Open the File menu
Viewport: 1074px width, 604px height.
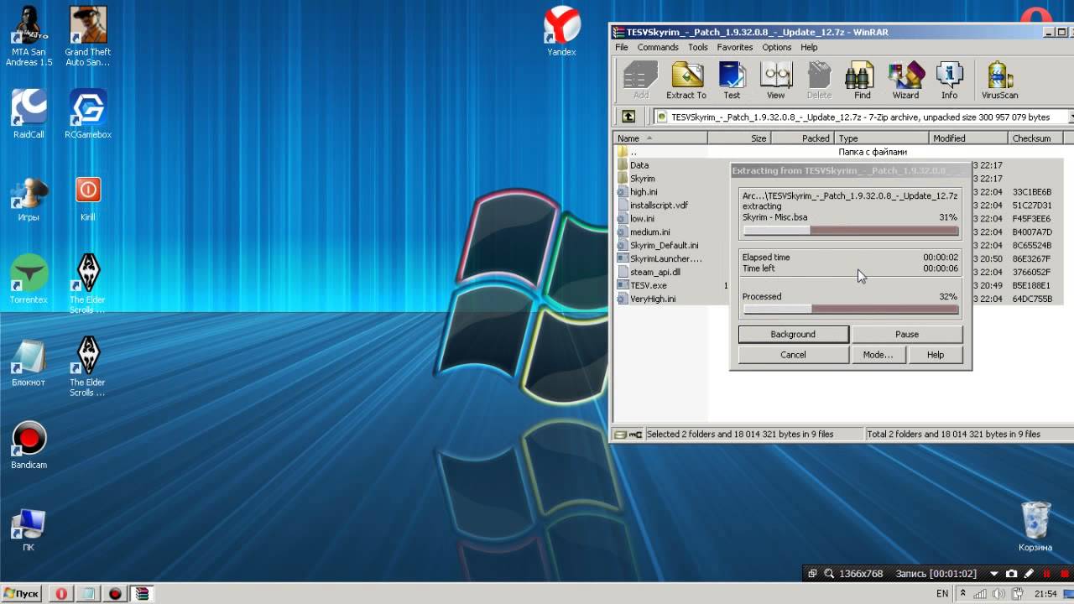622,47
